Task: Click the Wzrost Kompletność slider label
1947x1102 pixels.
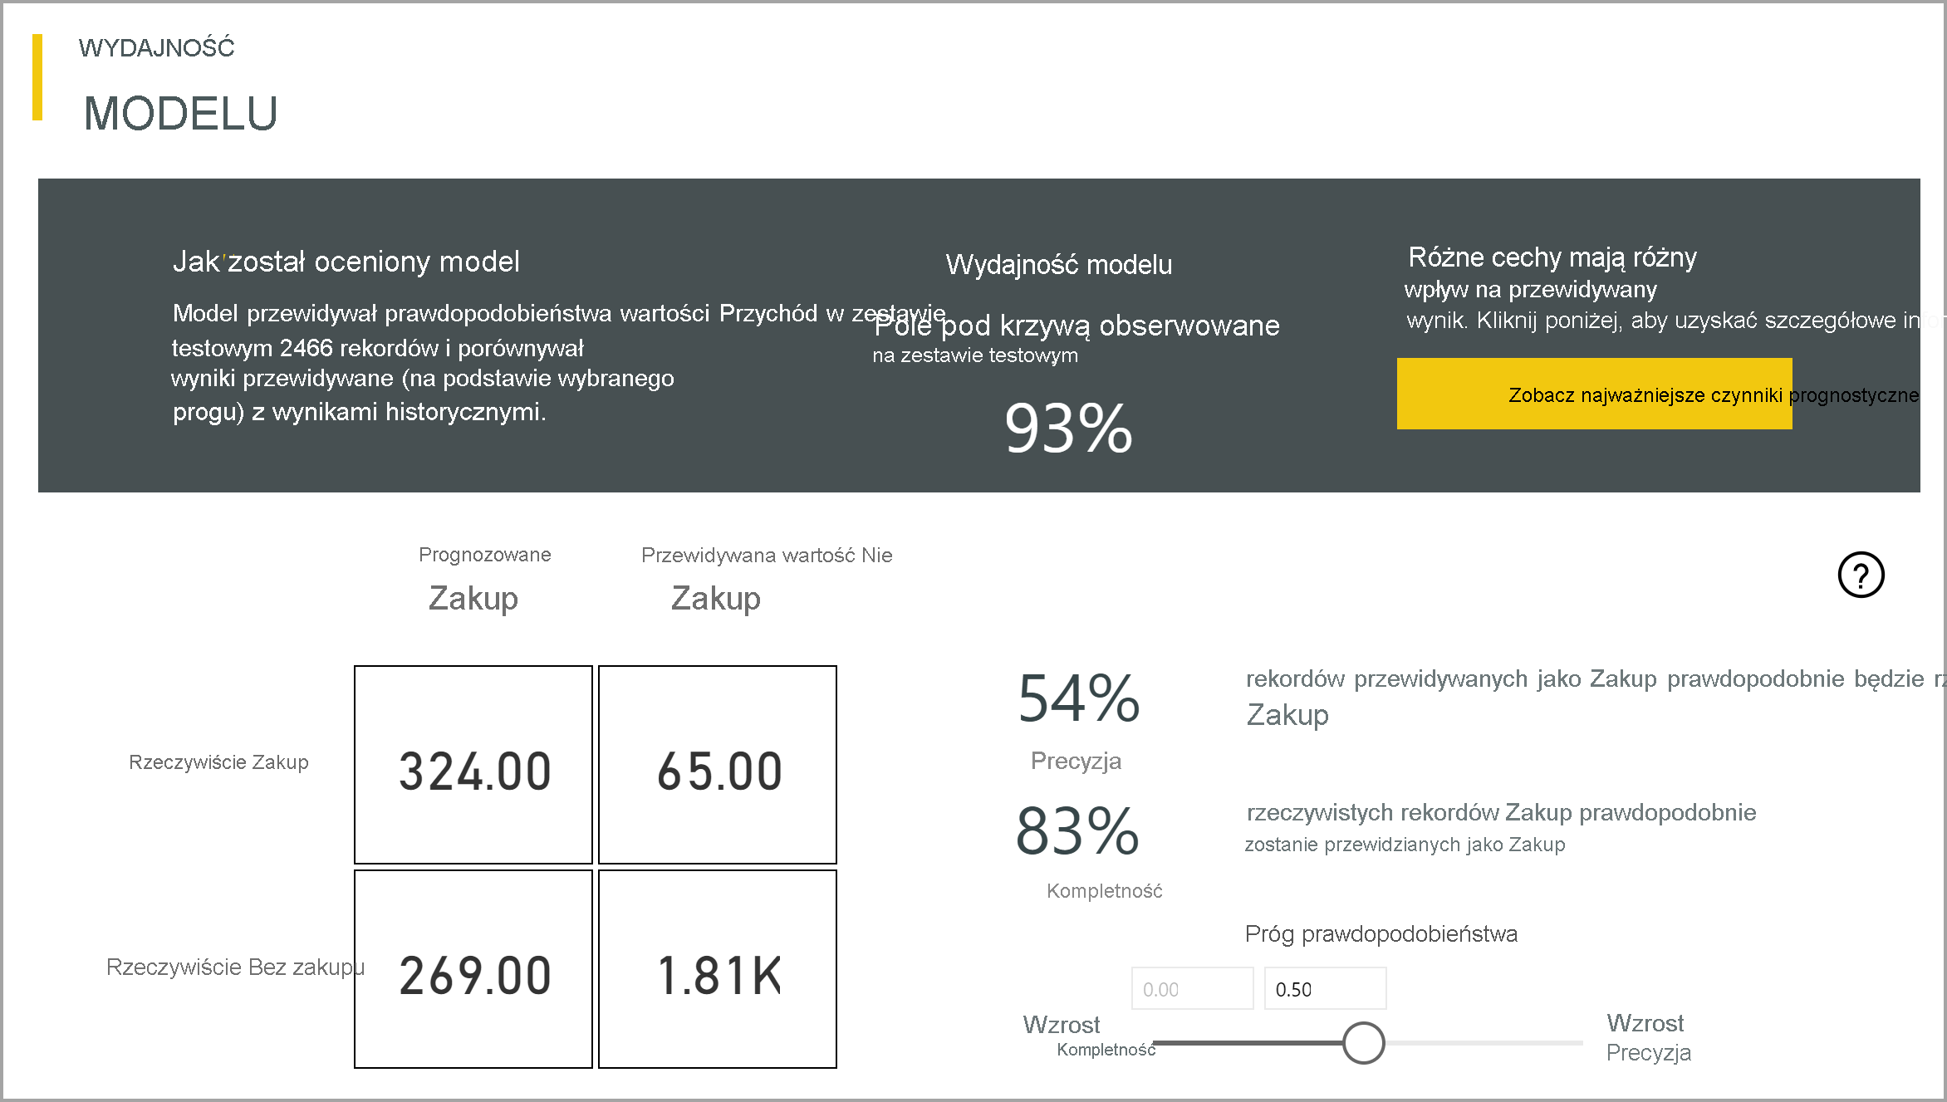Action: coord(1089,1036)
